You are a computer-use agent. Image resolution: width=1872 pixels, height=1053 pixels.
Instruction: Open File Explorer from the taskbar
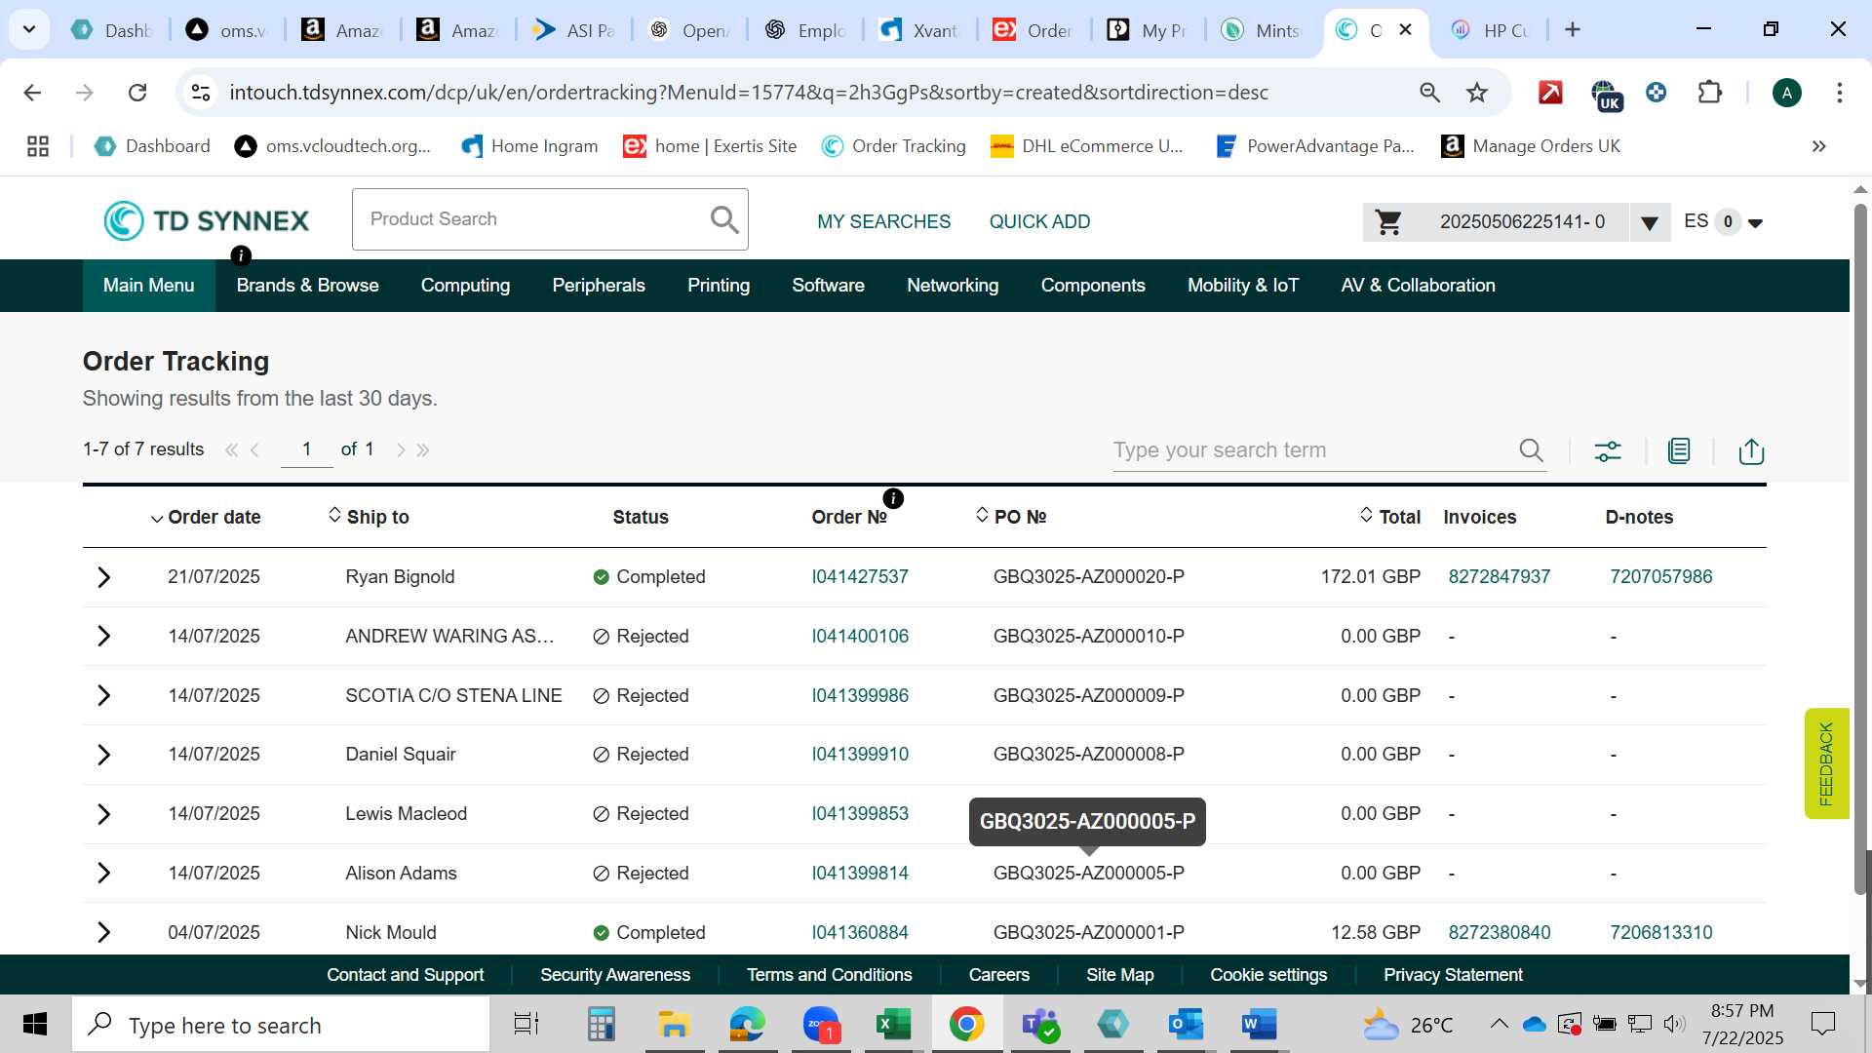tap(673, 1025)
